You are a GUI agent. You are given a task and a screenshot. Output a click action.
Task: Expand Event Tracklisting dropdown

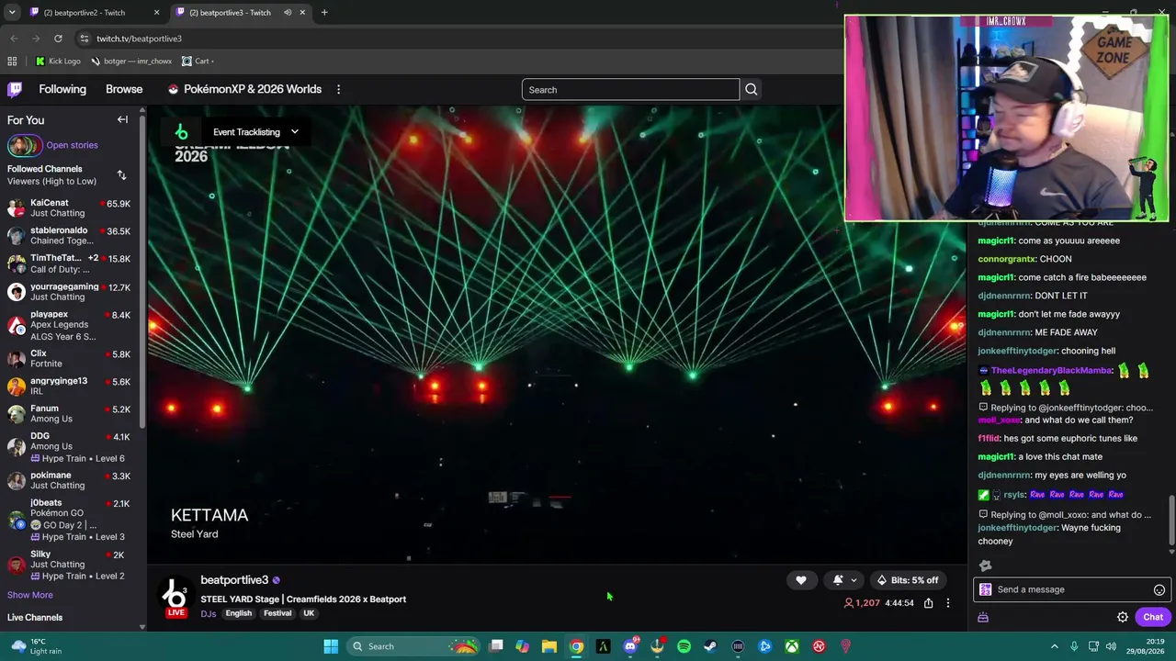coord(255,132)
